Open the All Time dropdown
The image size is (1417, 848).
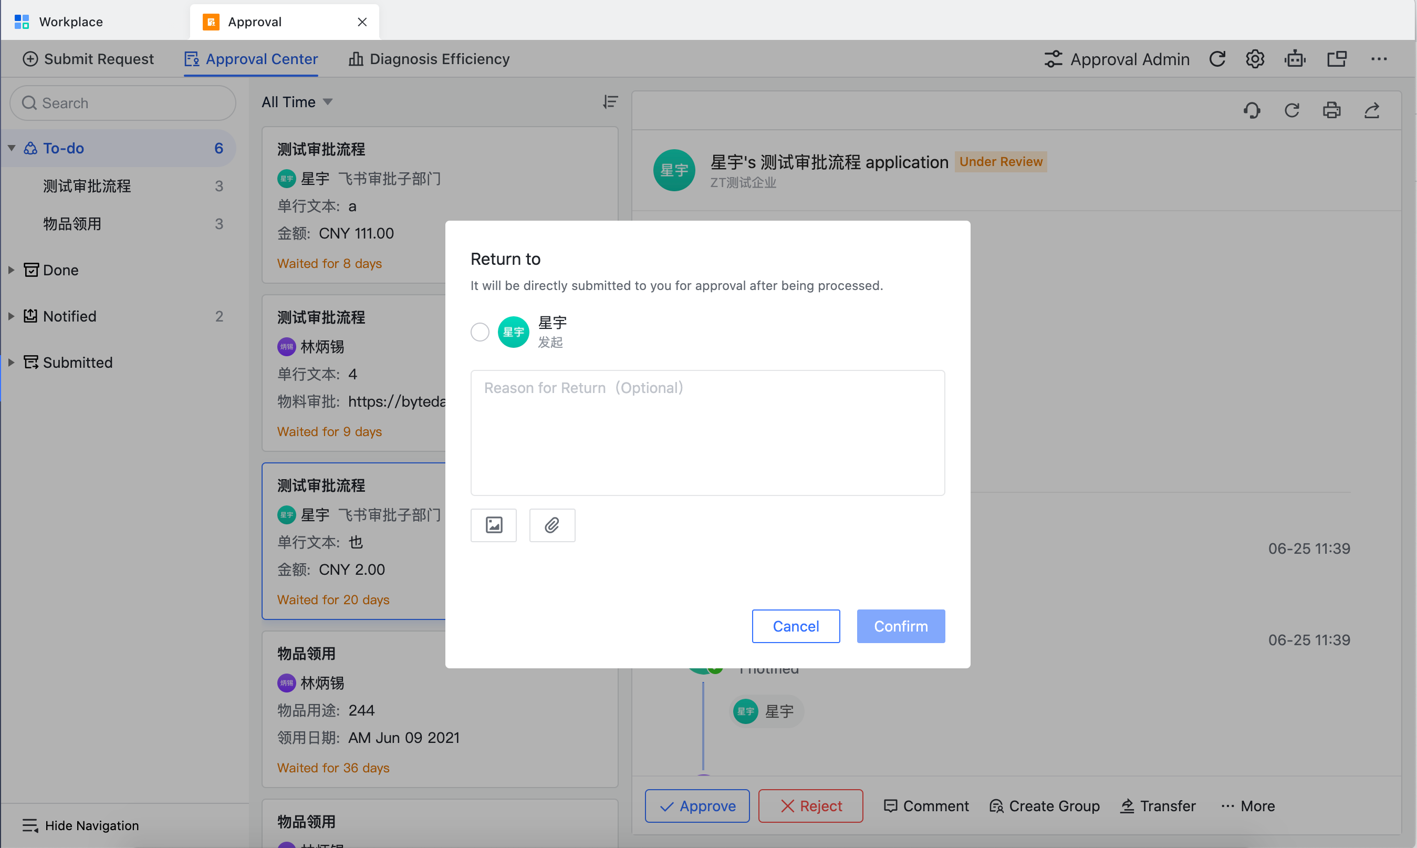point(297,102)
